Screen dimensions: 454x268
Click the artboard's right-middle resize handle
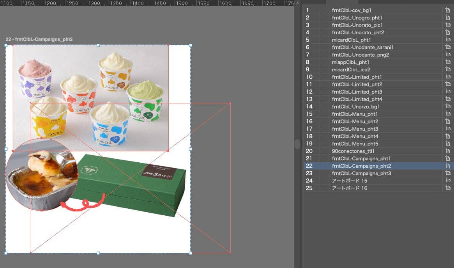[x=190, y=149]
